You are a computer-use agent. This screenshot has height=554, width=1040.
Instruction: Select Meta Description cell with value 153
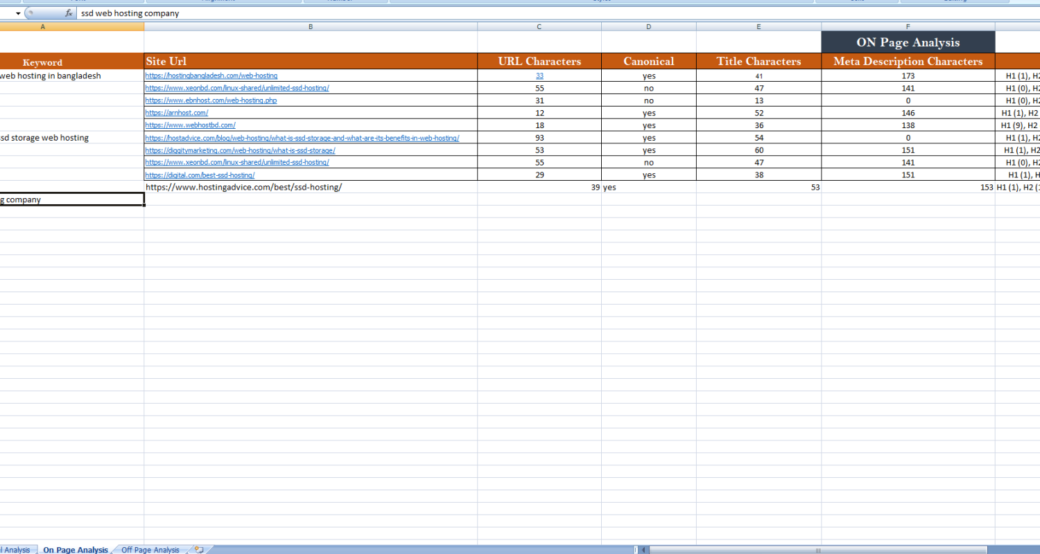(x=908, y=187)
